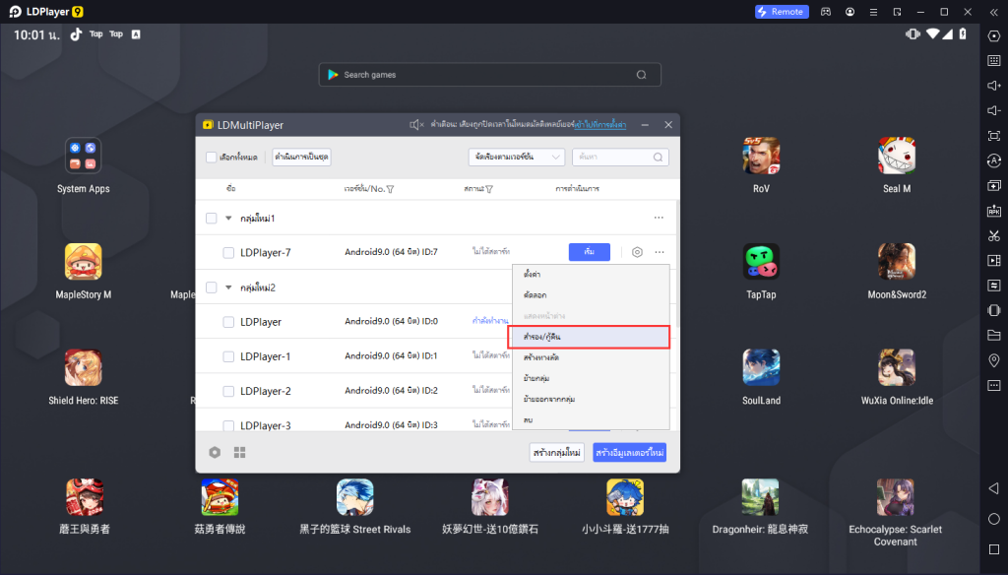
Task: Open the status column filter funnel
Action: click(489, 189)
